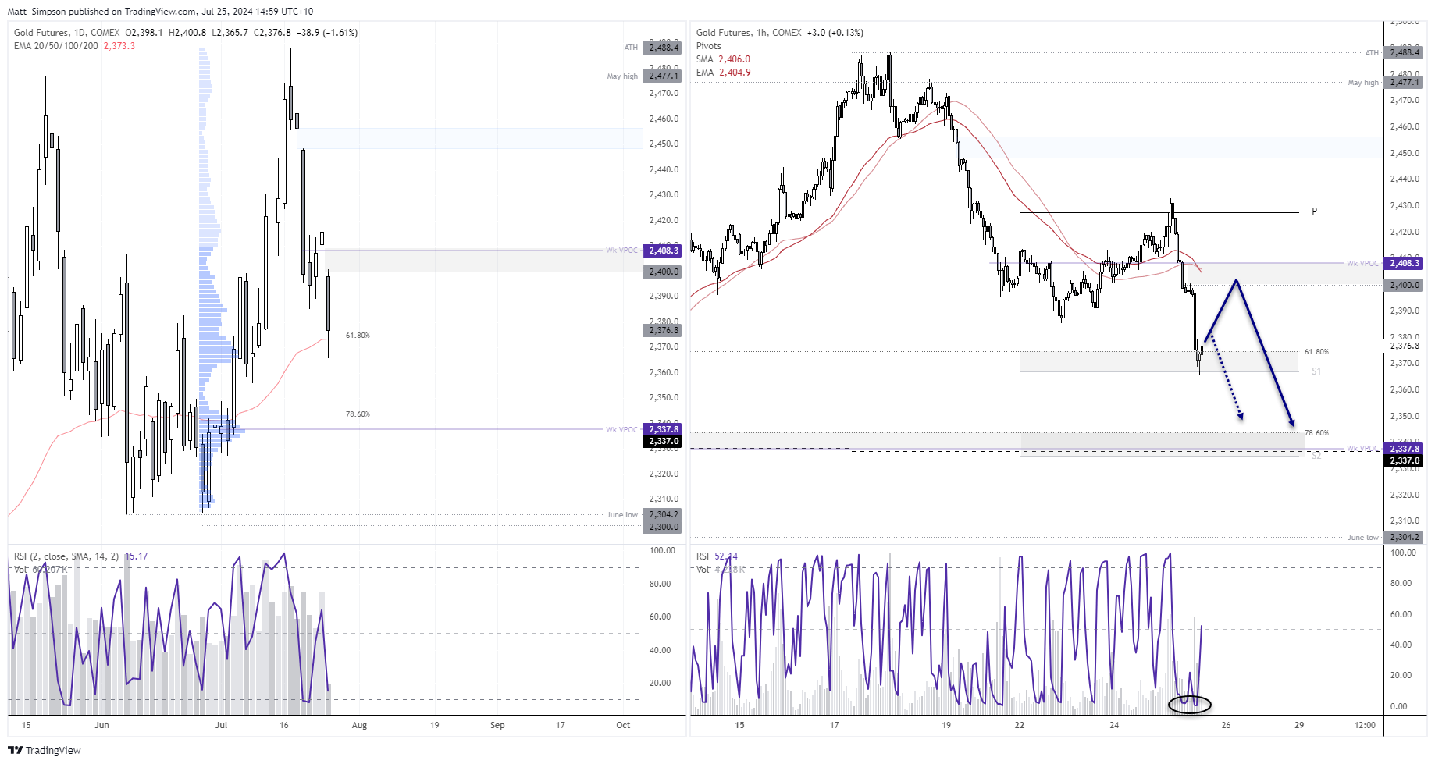Click the 2,350.0 tick on 1h price axis
This screenshot has height=764, width=1435.
[x=1405, y=416]
